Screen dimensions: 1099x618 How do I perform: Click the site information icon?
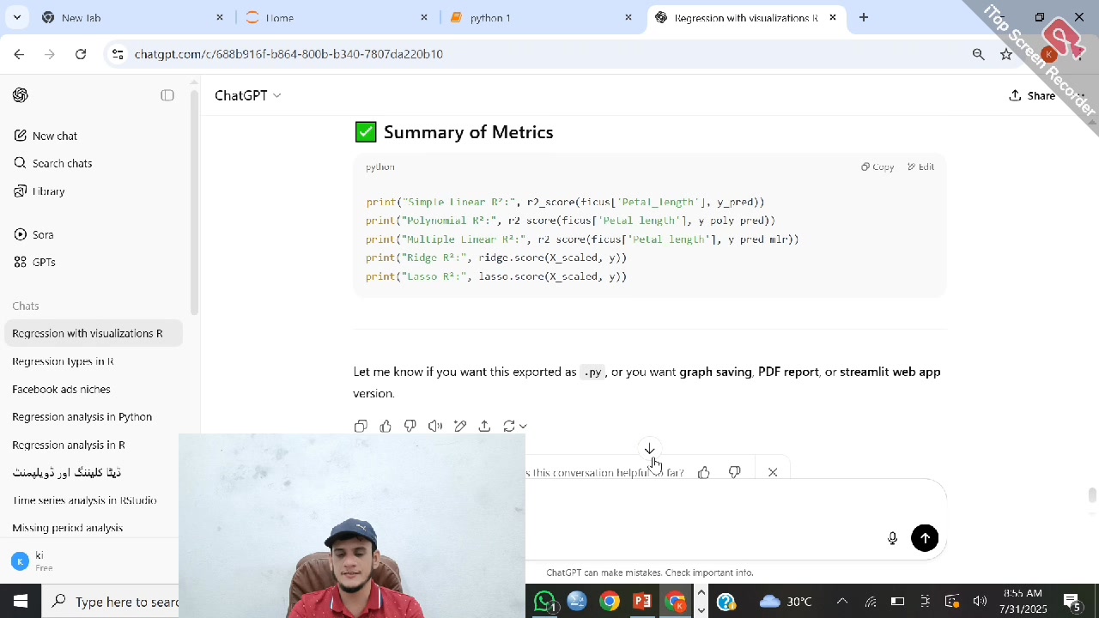[x=118, y=54]
